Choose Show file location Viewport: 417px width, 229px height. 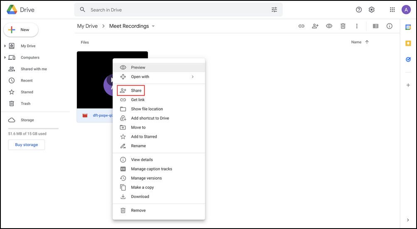[159, 109]
